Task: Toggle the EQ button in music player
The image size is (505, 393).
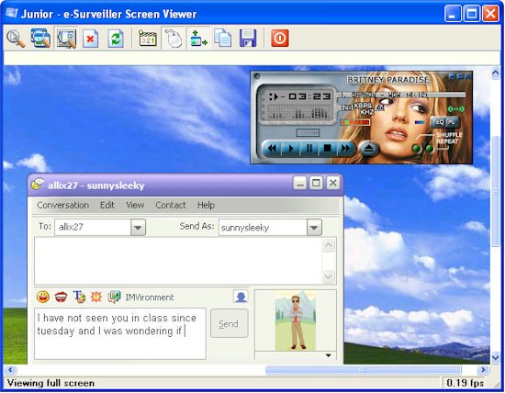Action: [x=439, y=122]
